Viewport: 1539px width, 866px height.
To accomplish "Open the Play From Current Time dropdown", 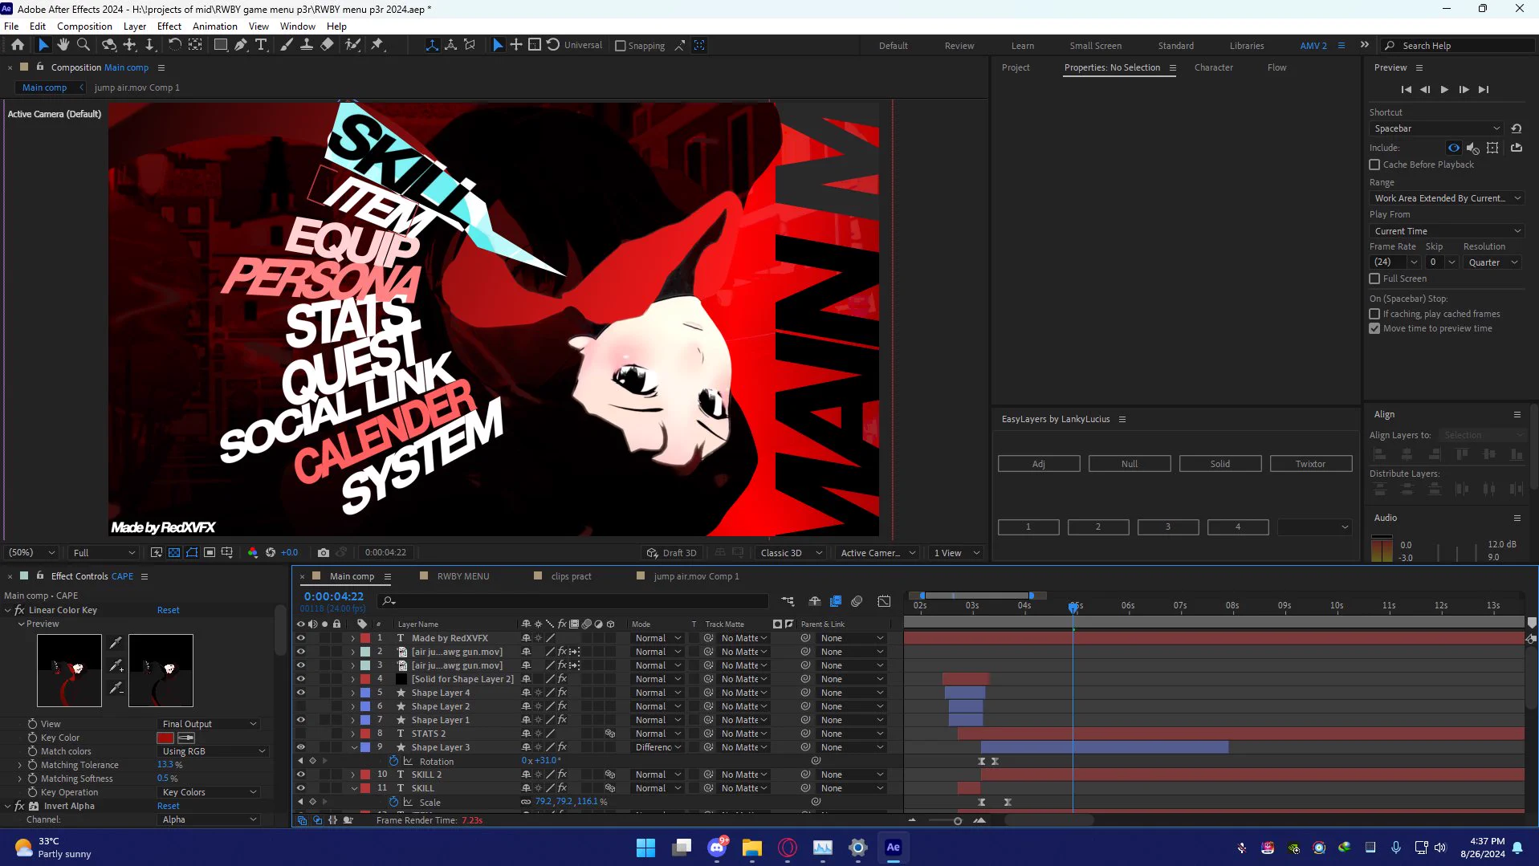I will pyautogui.click(x=1447, y=231).
